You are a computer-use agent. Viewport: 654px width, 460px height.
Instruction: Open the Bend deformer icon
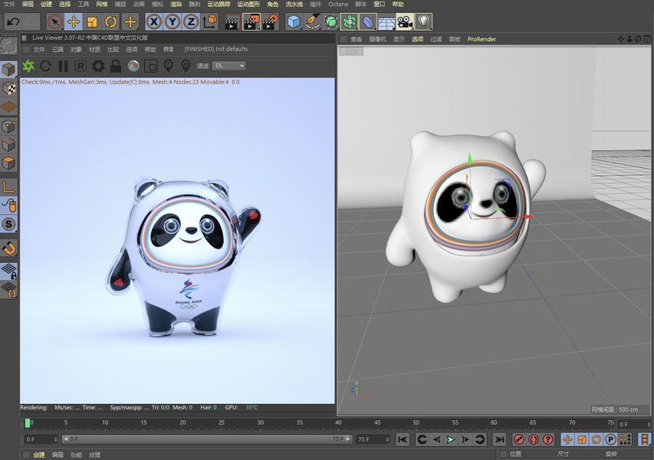367,21
